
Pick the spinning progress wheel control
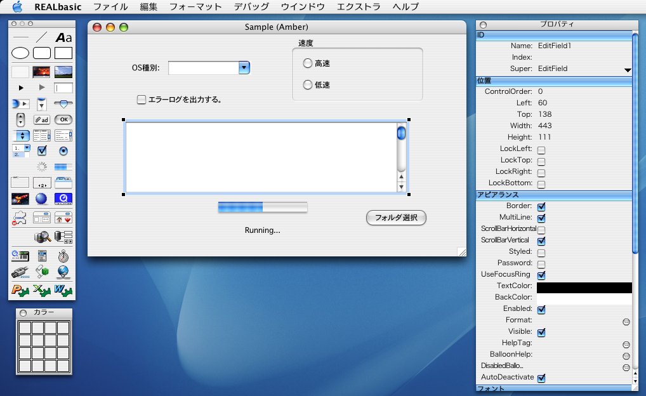pos(42,166)
